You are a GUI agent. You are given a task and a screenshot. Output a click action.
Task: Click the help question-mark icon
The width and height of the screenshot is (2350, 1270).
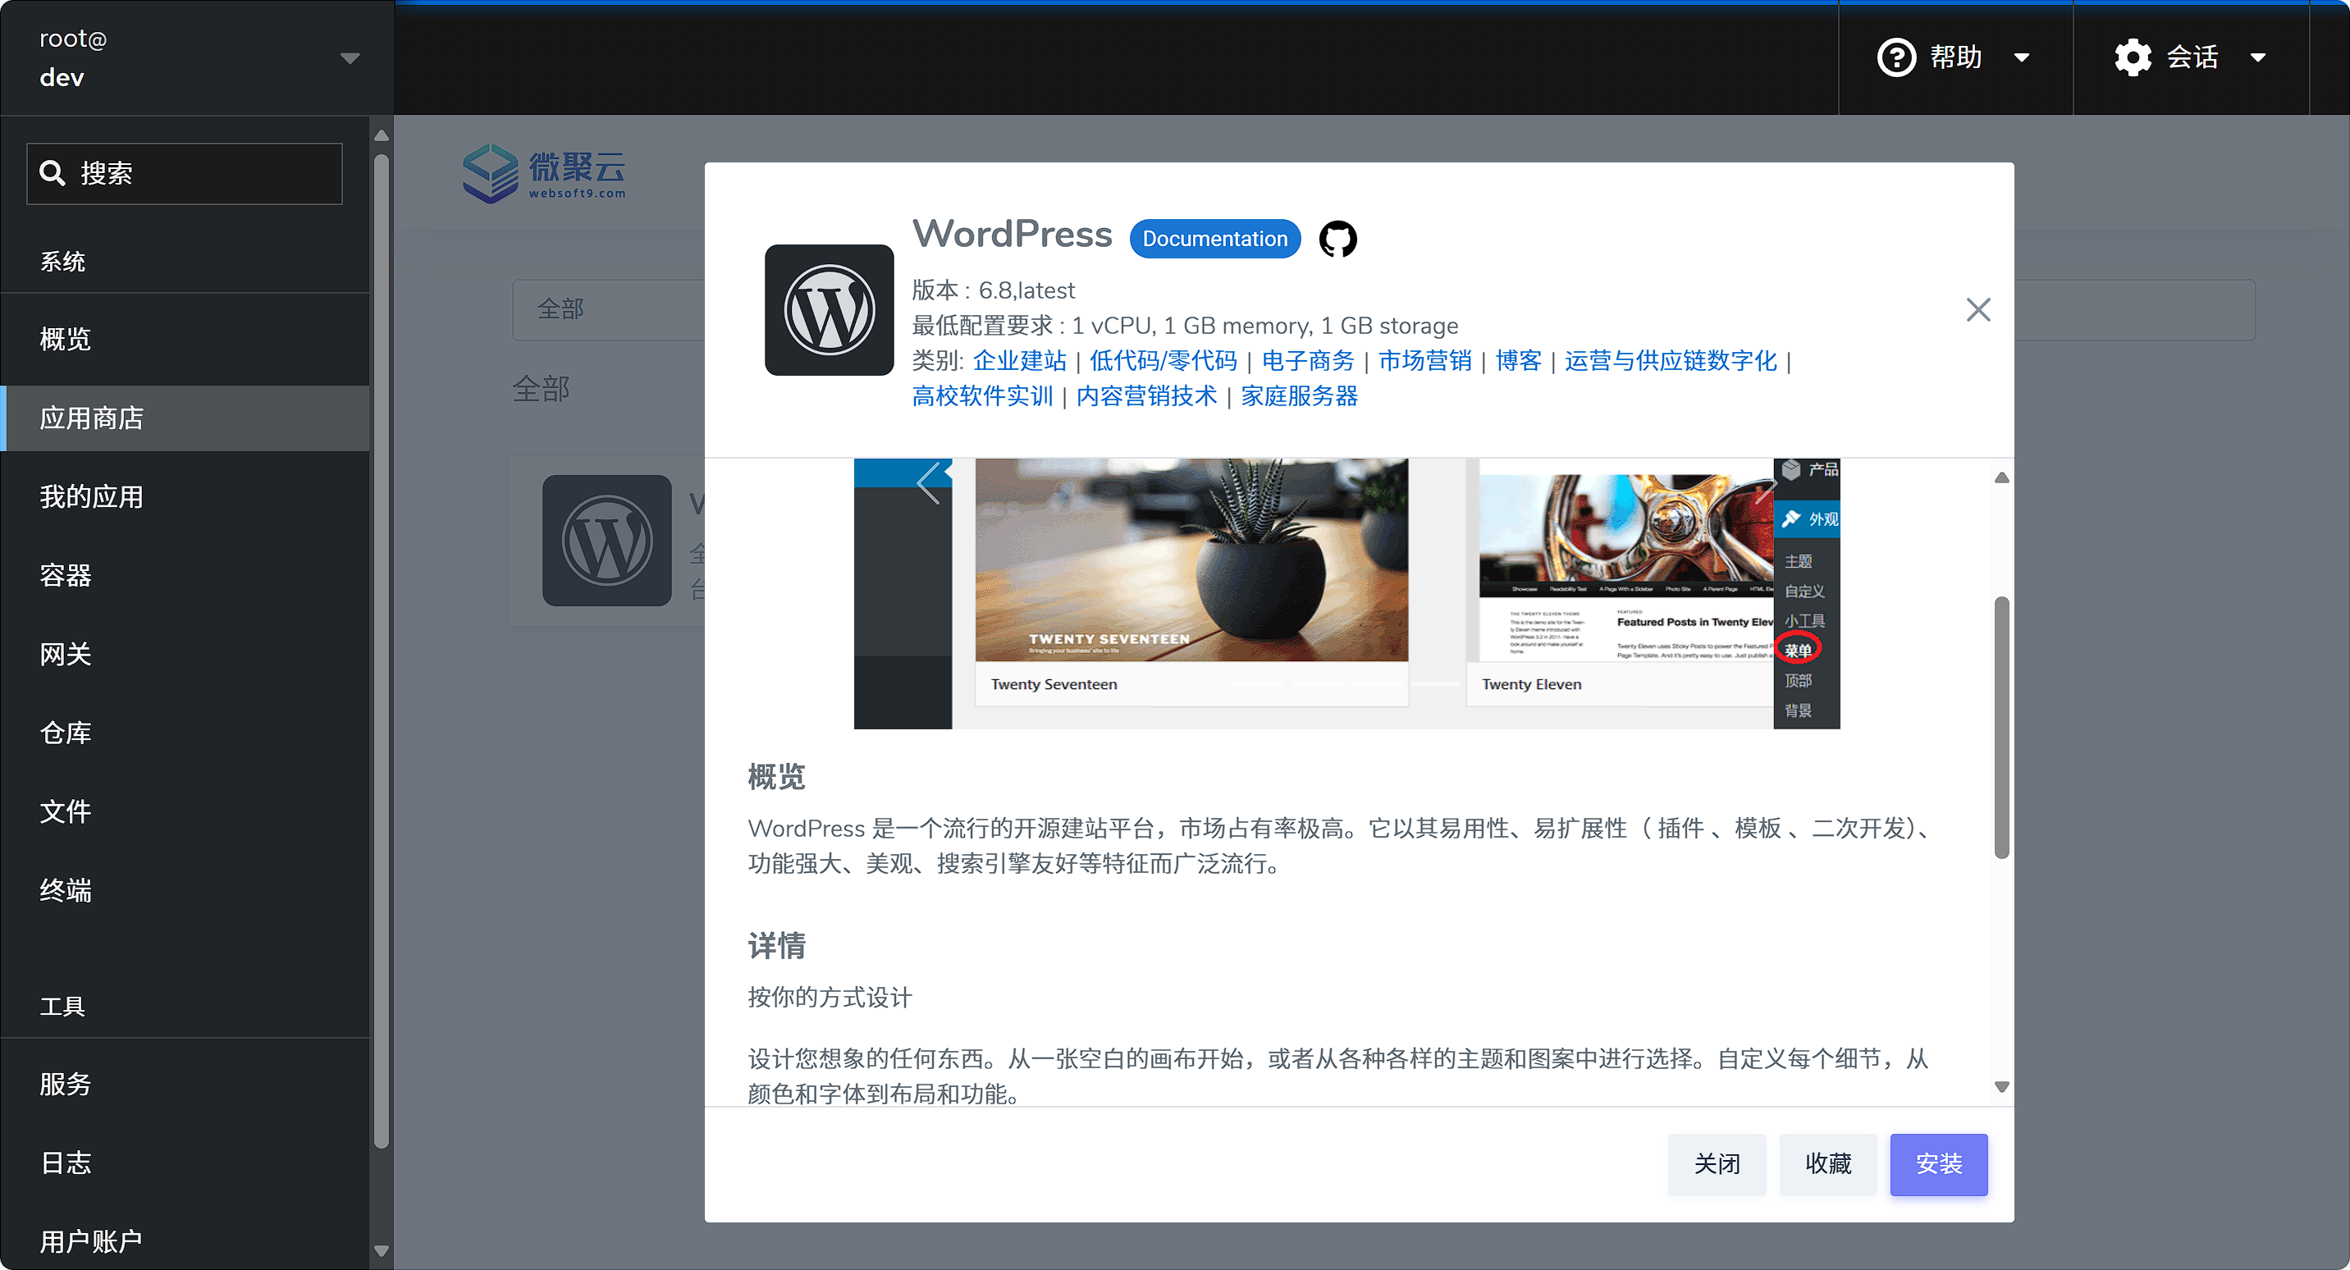click(1898, 57)
